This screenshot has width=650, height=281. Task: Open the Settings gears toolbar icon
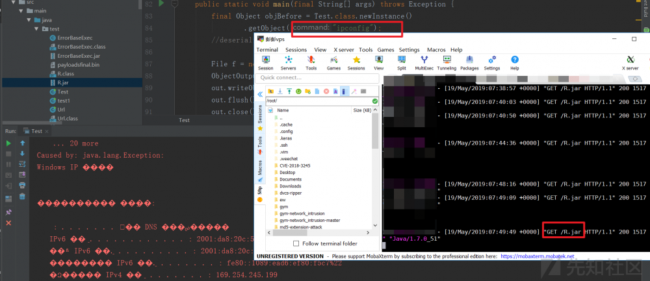[x=492, y=63]
